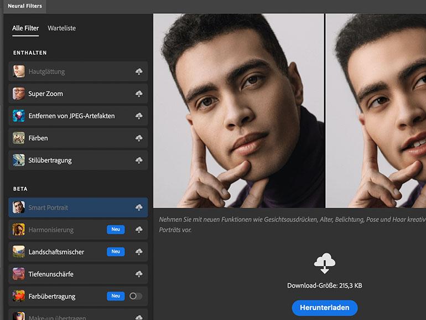Click the cloud icon in the Landschaftsmischer row

point(139,252)
